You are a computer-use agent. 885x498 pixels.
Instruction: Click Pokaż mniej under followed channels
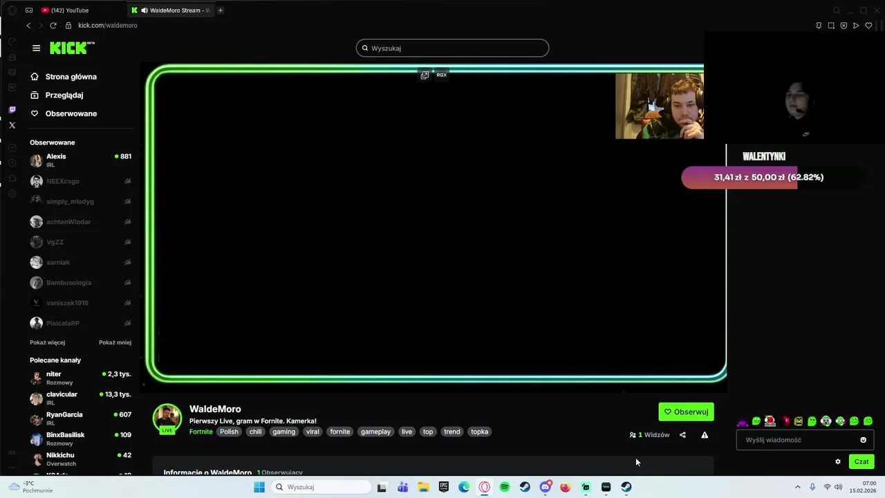coord(115,342)
